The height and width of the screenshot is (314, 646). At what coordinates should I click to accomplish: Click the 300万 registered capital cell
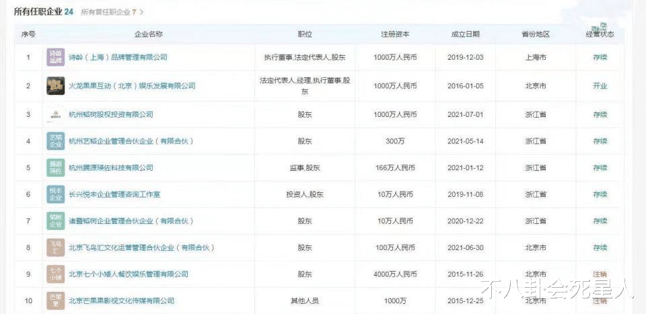click(x=395, y=141)
